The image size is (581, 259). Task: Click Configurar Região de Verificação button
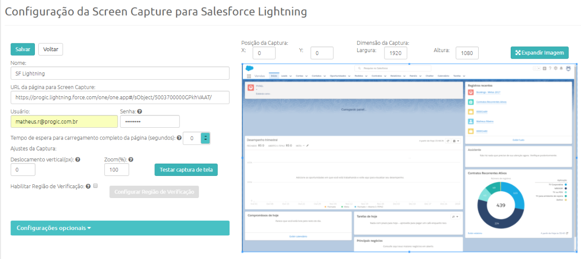tap(154, 192)
